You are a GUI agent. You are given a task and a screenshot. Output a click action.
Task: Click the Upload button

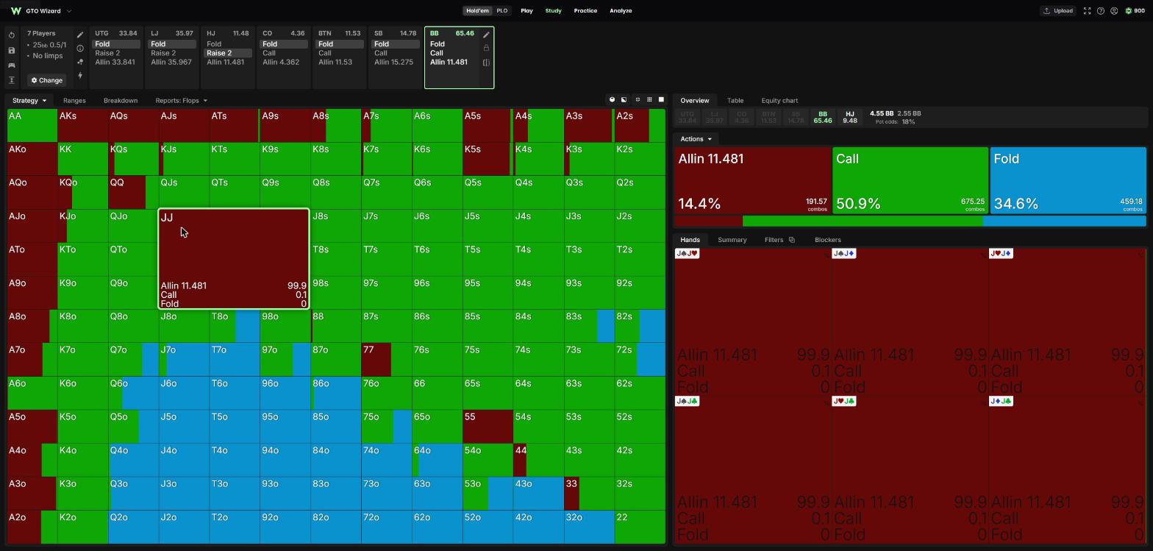1057,11
